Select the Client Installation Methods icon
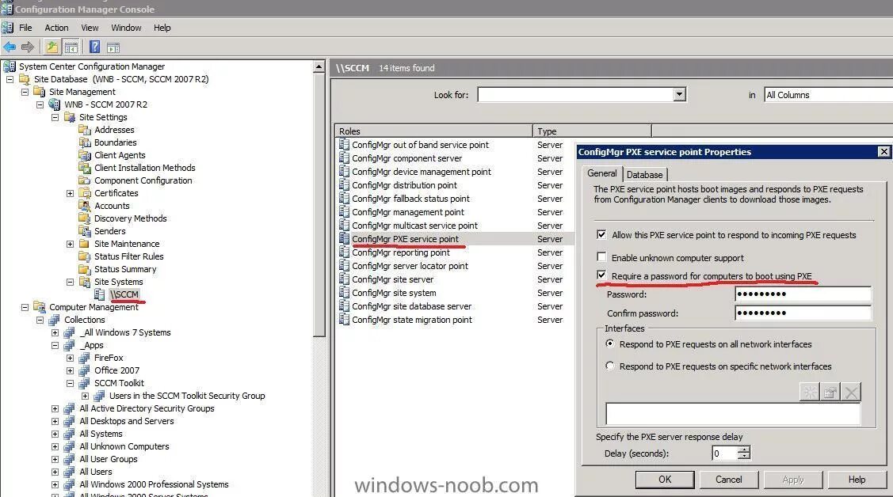 pyautogui.click(x=85, y=168)
